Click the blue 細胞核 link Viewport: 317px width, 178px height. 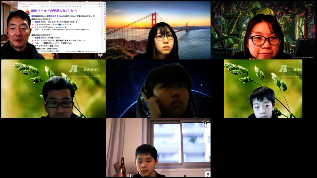pyautogui.click(x=37, y=22)
